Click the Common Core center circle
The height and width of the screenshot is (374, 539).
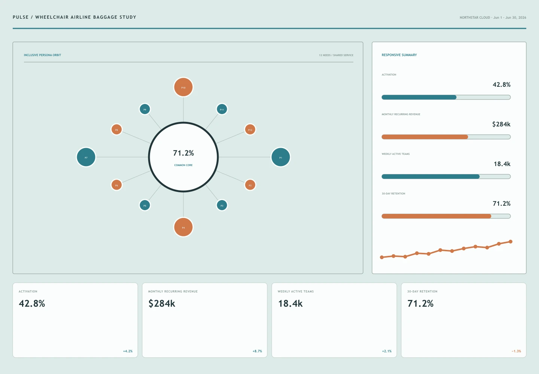(x=183, y=157)
